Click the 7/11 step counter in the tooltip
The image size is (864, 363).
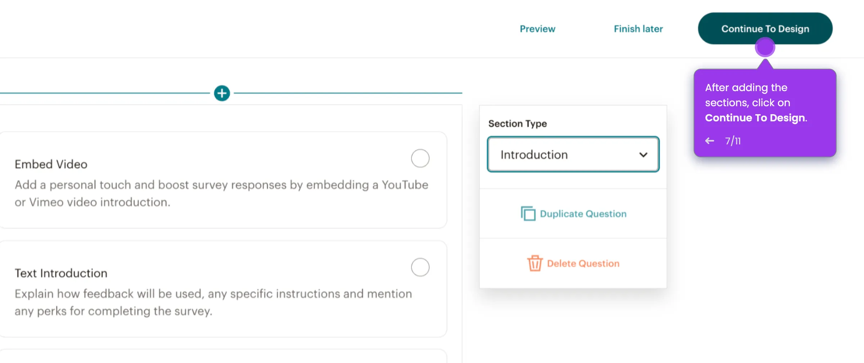(733, 141)
